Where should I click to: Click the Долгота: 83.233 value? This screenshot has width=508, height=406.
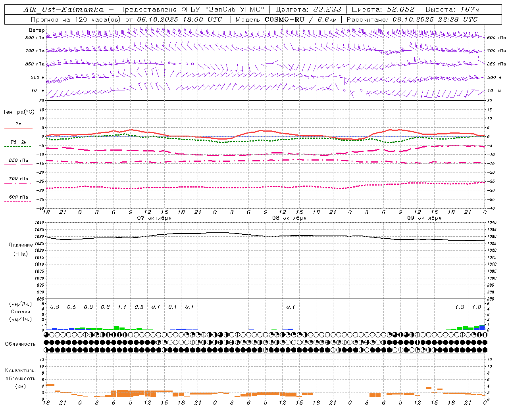click(x=308, y=10)
